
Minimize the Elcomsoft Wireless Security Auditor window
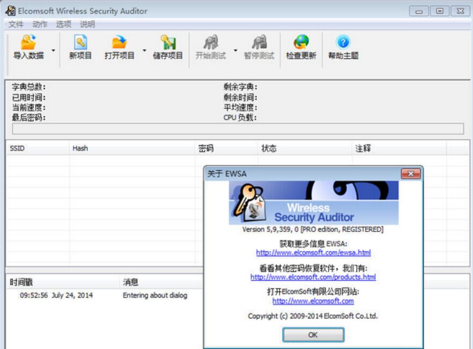[x=419, y=11]
